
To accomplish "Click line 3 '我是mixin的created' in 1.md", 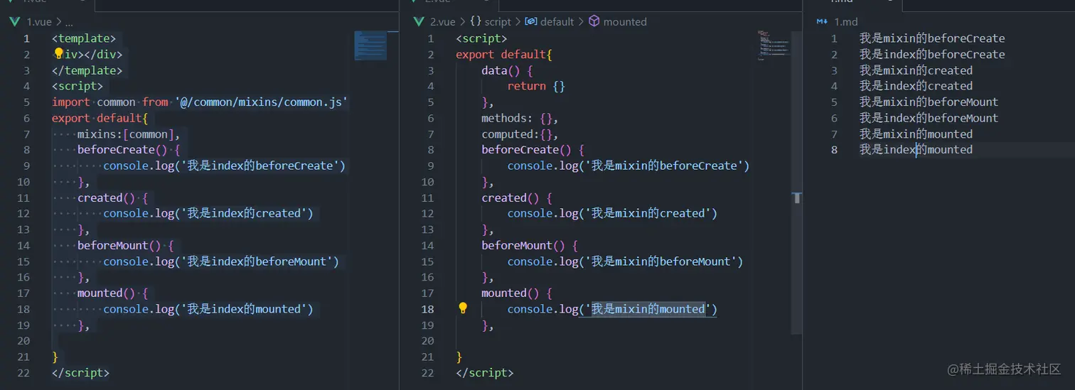I will (x=916, y=70).
